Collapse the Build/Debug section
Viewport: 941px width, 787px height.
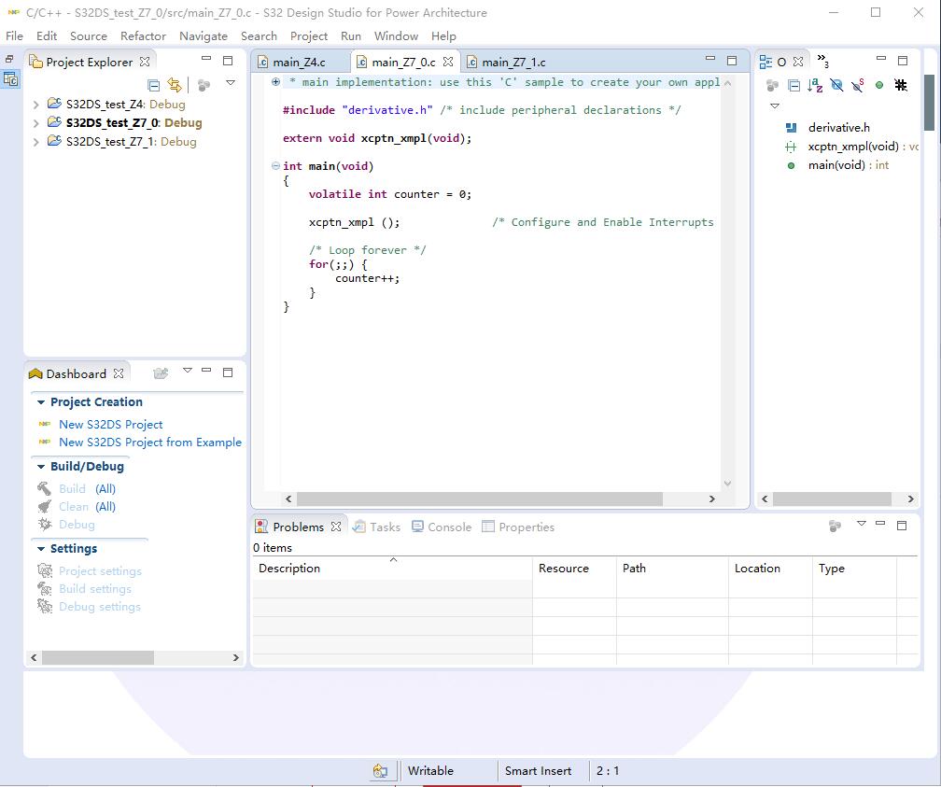point(41,467)
